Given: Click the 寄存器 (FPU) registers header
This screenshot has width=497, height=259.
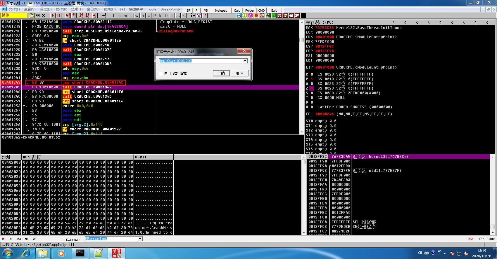Looking at the screenshot, I should click(320, 22).
